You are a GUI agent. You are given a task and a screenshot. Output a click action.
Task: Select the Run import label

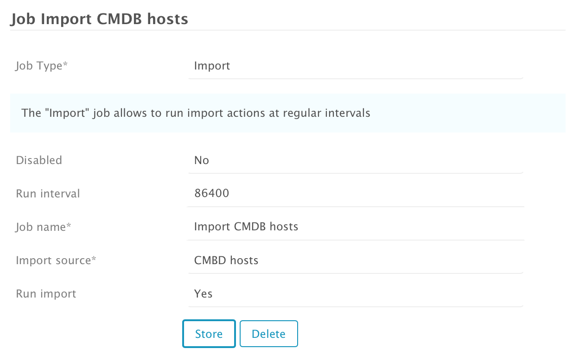46,294
